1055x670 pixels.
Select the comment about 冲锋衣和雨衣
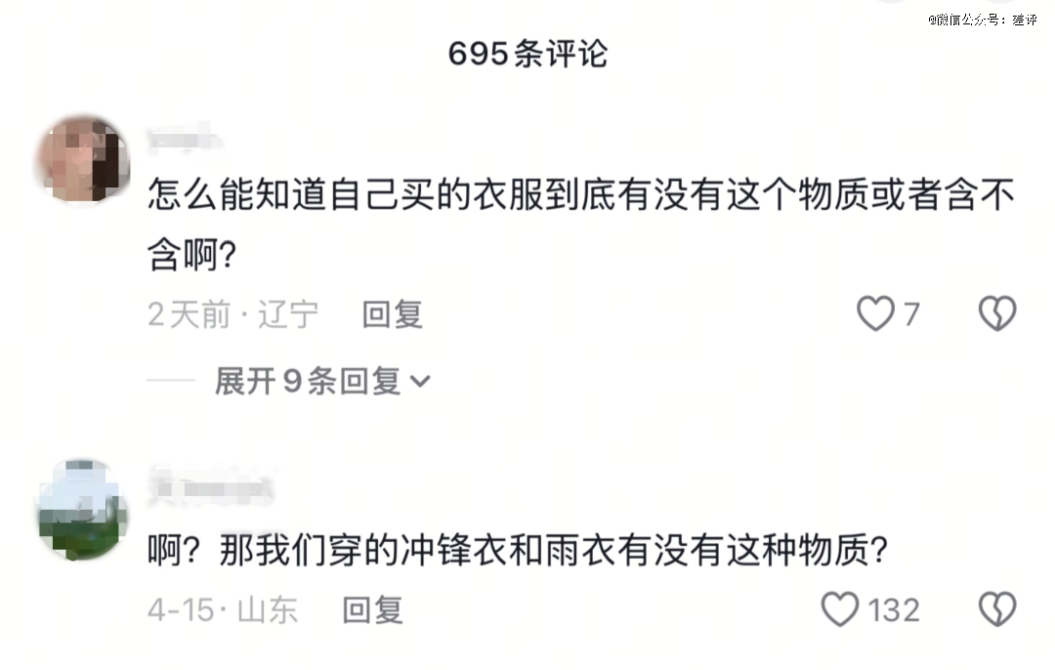tap(517, 553)
